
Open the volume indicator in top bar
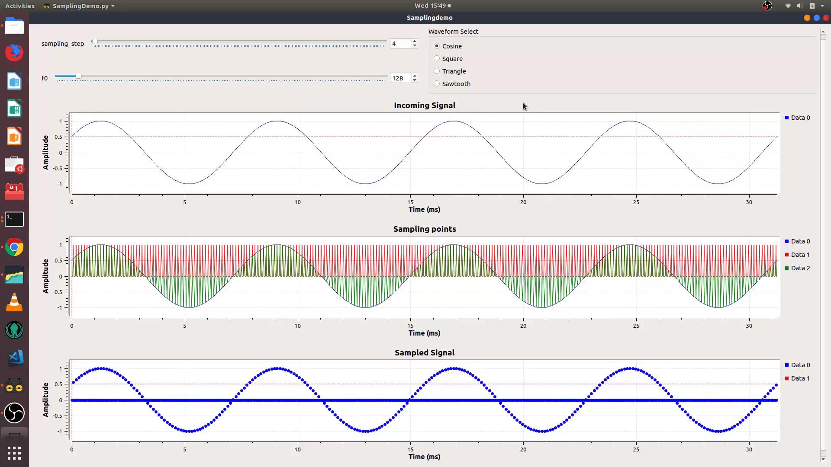[800, 6]
